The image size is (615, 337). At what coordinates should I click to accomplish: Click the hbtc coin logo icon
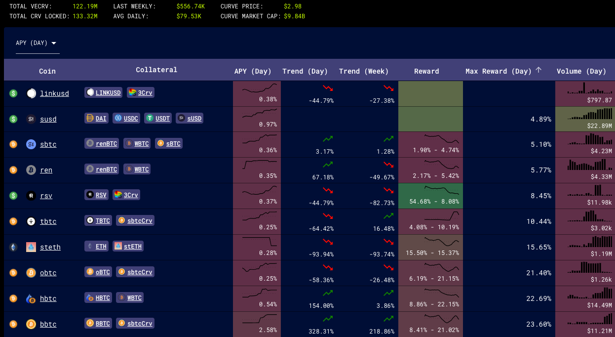pos(31,298)
